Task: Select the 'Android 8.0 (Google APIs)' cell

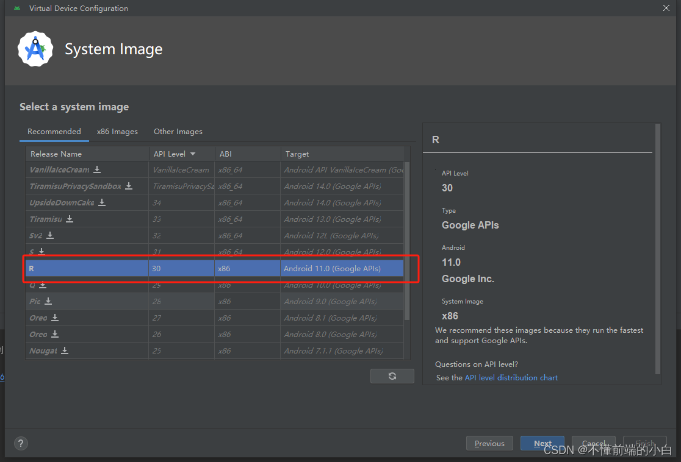Action: pyautogui.click(x=342, y=334)
